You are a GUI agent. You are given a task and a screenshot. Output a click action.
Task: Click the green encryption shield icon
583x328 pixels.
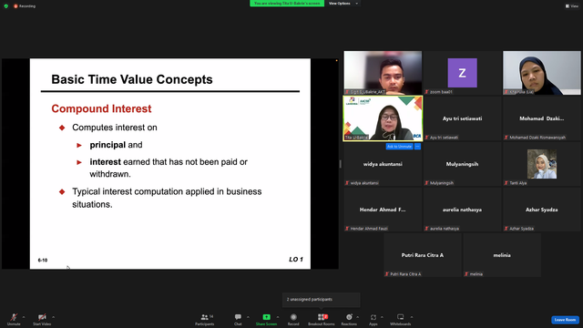pos(6,6)
